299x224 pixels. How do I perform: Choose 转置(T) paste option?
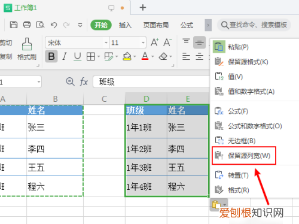pyautogui.click(x=255, y=175)
